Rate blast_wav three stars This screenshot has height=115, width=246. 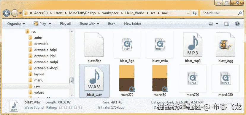[x=70, y=108]
